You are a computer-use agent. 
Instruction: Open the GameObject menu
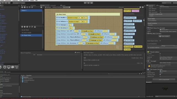(x=8, y=1)
